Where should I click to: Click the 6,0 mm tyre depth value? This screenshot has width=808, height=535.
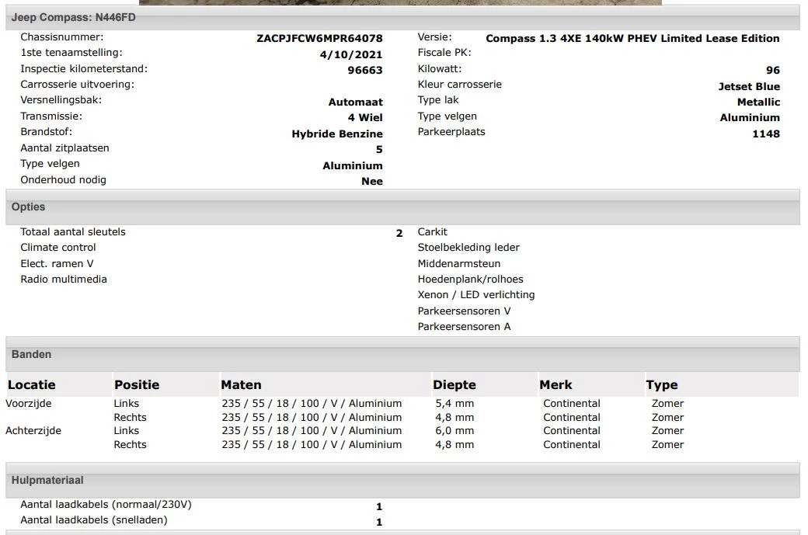click(454, 431)
